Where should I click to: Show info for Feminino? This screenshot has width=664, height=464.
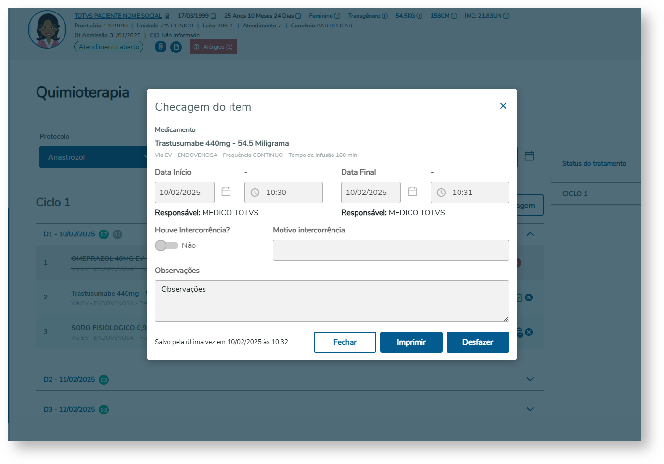click(337, 16)
